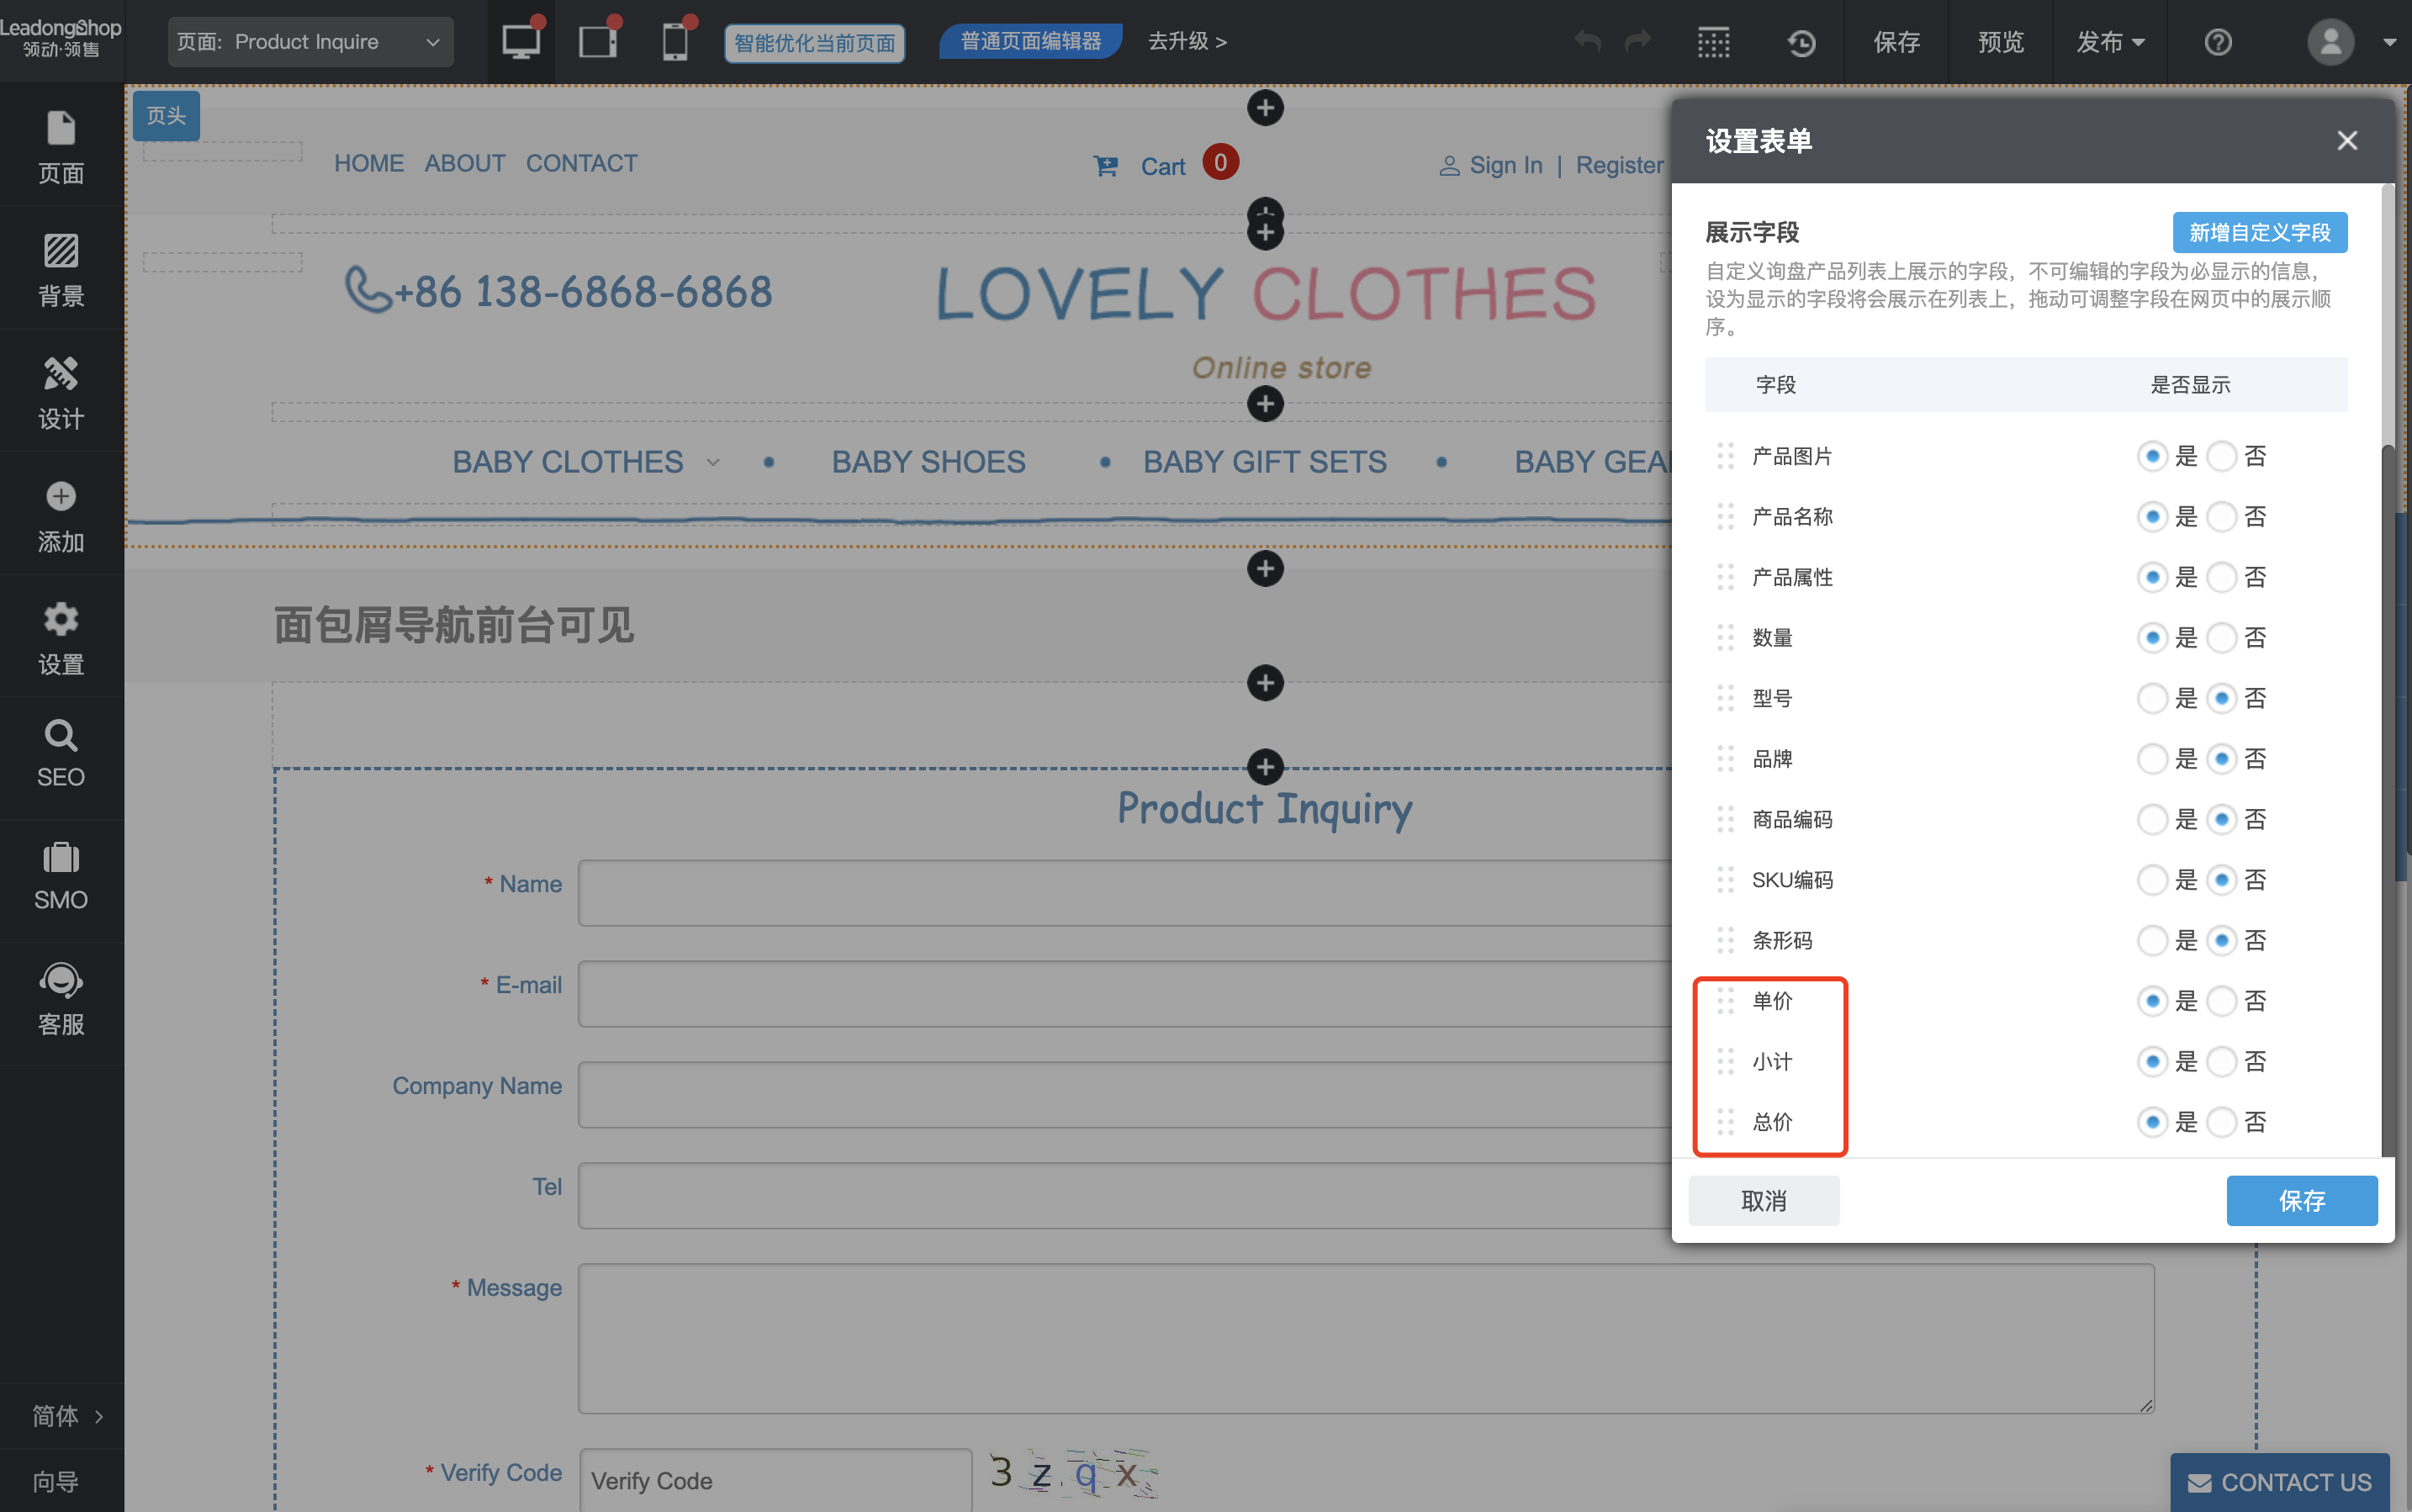Switch to desktop preview device icon
The height and width of the screenshot is (1512, 2412).
521,42
